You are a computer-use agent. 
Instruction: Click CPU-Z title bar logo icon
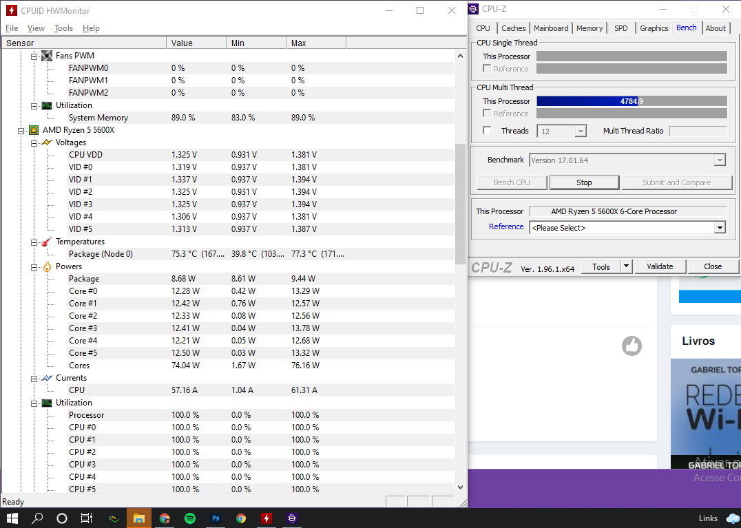pos(473,8)
